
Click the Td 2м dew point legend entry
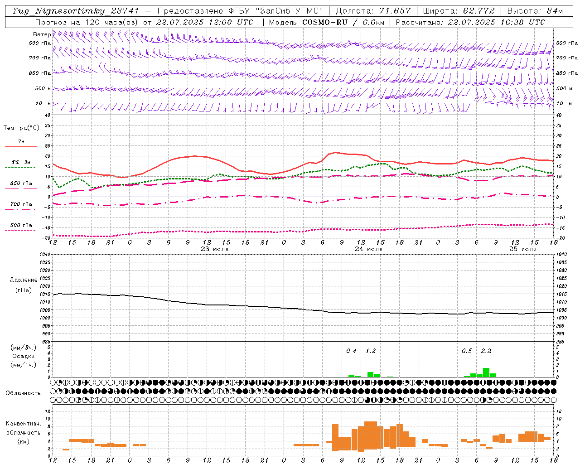21,162
